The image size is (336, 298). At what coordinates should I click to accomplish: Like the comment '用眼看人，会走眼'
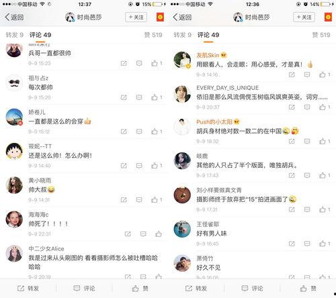(x=325, y=74)
